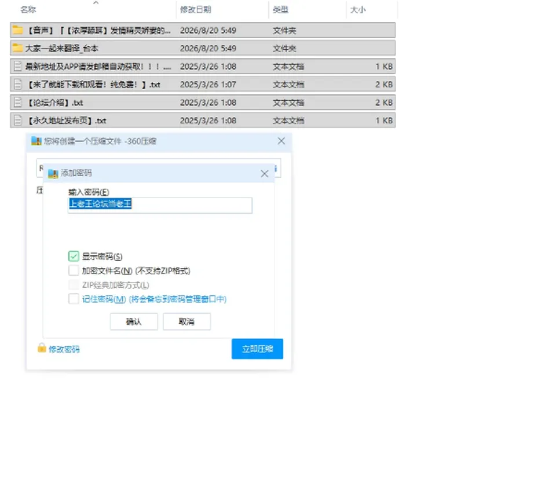Image resolution: width=556 pixels, height=483 pixels.
Task: Click the 【永久地址发布页】.txt file icon
Action: tap(17, 120)
